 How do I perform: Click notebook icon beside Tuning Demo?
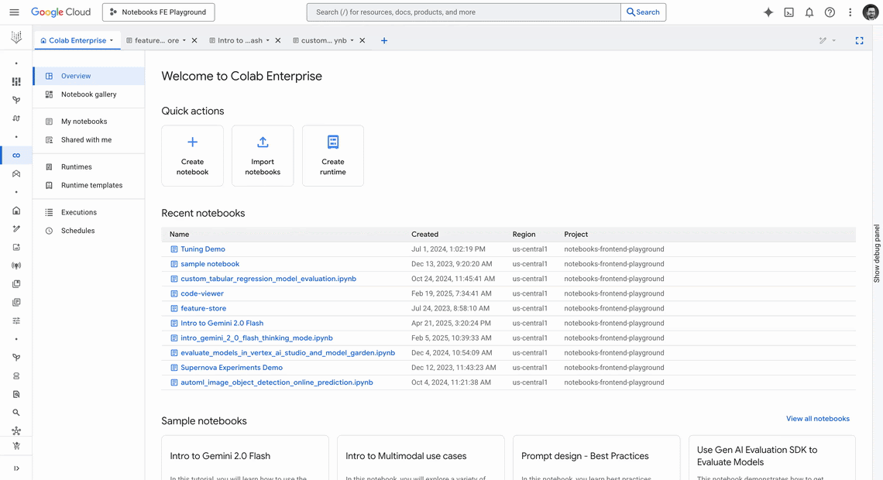click(x=174, y=249)
